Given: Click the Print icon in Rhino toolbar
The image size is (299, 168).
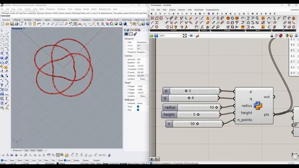Looking at the screenshot, I should click(x=16, y=24).
